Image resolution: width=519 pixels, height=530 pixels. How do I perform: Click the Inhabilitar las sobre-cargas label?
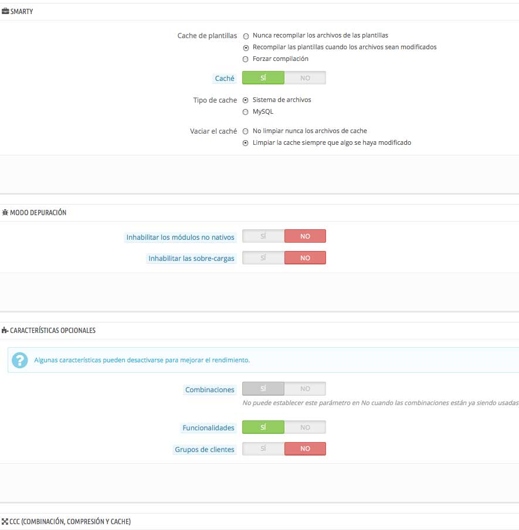tap(191, 259)
